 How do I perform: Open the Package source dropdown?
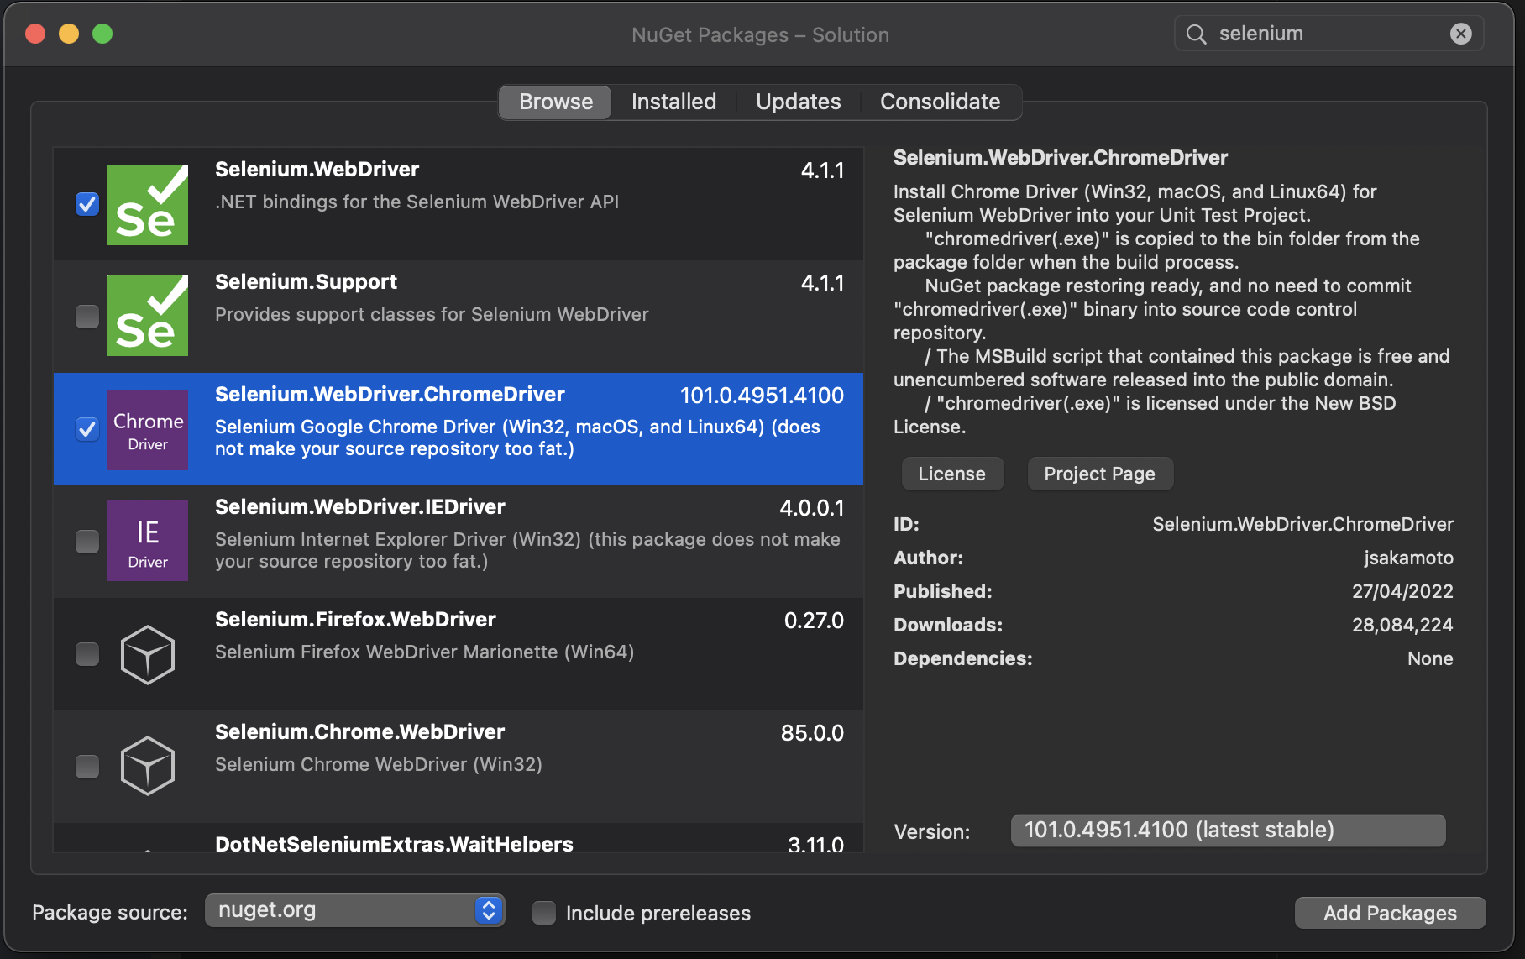tap(354, 909)
